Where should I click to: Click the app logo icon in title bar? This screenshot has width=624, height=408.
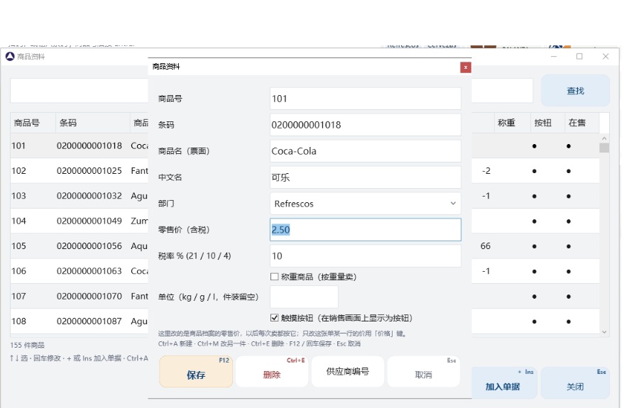(x=10, y=57)
